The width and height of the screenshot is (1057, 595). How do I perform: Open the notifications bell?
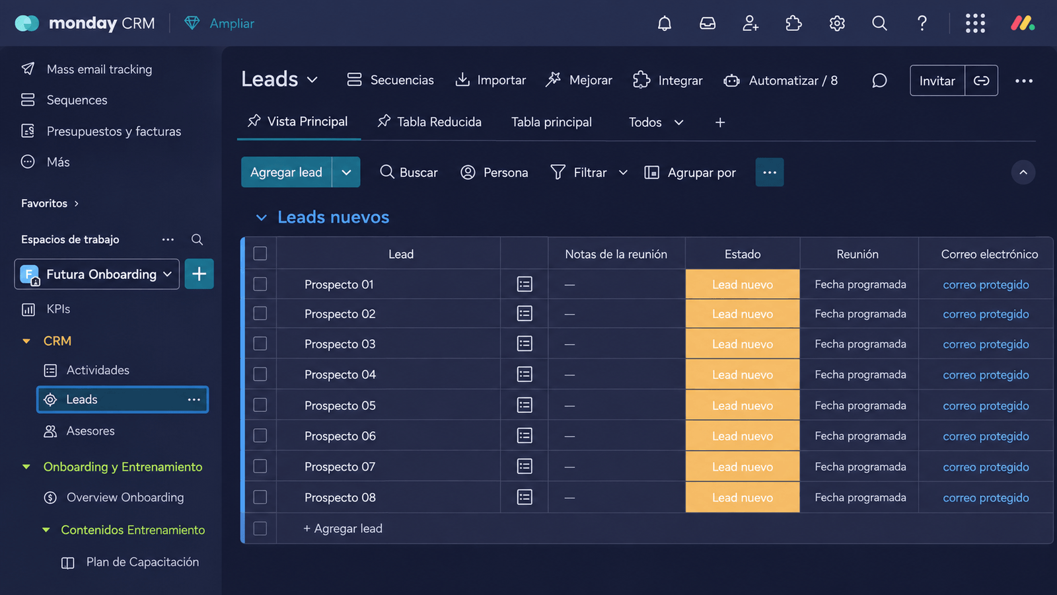click(x=665, y=24)
